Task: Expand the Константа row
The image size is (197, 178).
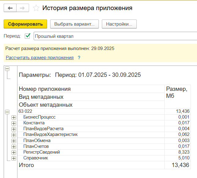Action: (x=13, y=123)
